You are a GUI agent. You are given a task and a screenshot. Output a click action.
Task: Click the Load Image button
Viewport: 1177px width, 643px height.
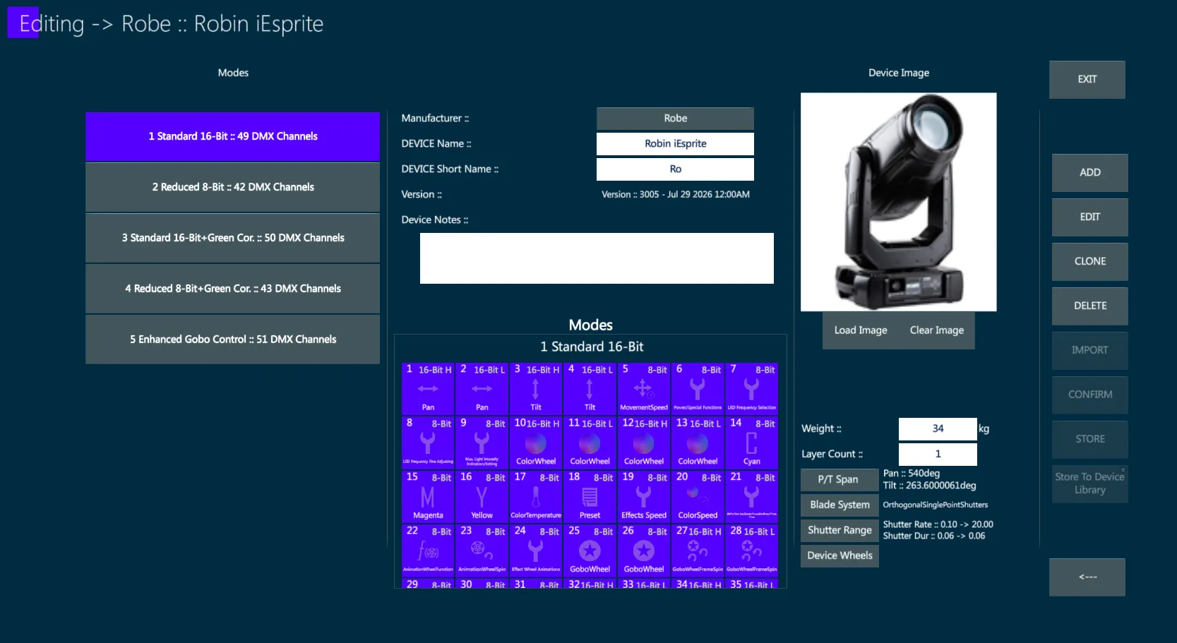tap(861, 330)
